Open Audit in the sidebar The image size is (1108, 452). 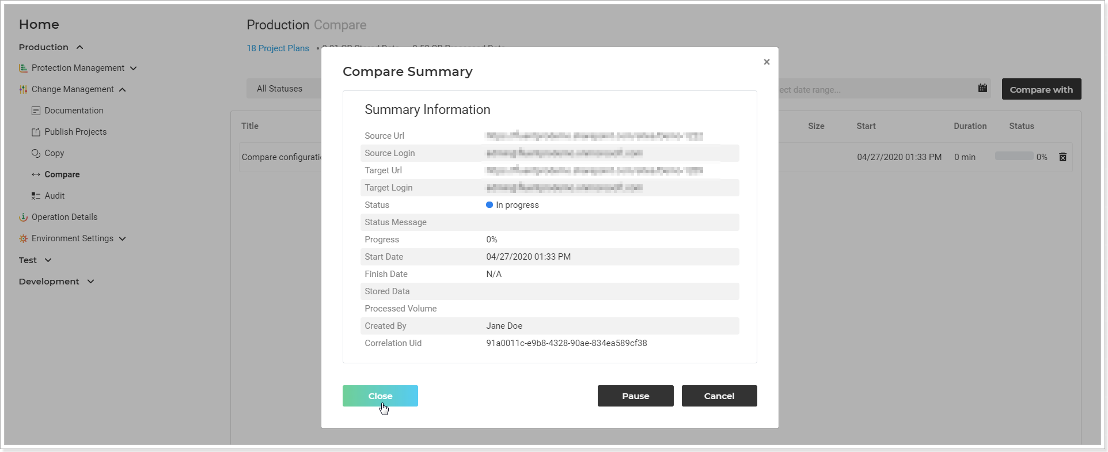pyautogui.click(x=55, y=196)
